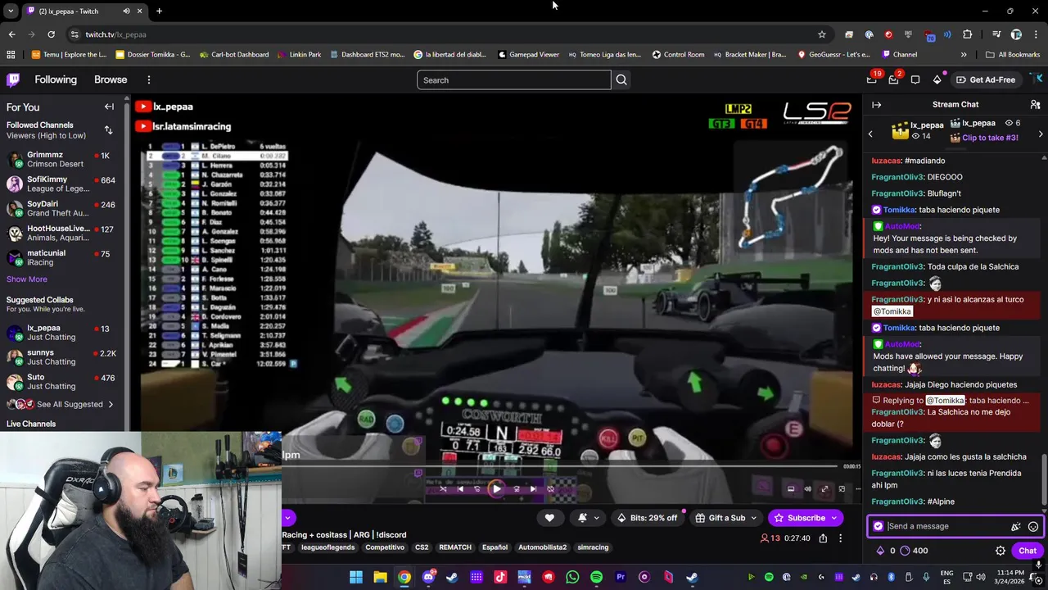Reload the Twitch page
The width and height of the screenshot is (1048, 590).
click(51, 34)
